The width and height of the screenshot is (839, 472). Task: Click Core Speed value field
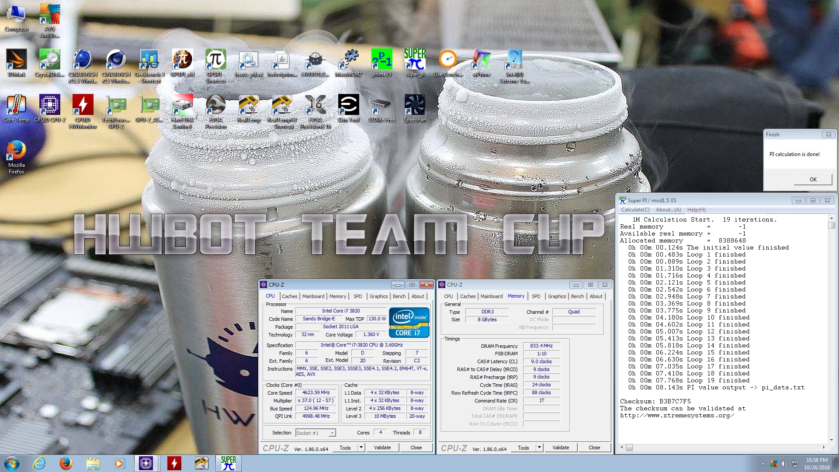316,392
